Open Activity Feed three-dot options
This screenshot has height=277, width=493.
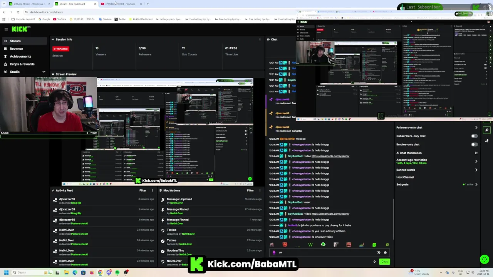[x=152, y=190]
